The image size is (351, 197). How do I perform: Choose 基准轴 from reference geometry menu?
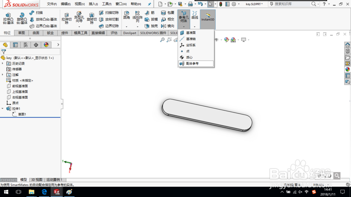click(x=196, y=39)
